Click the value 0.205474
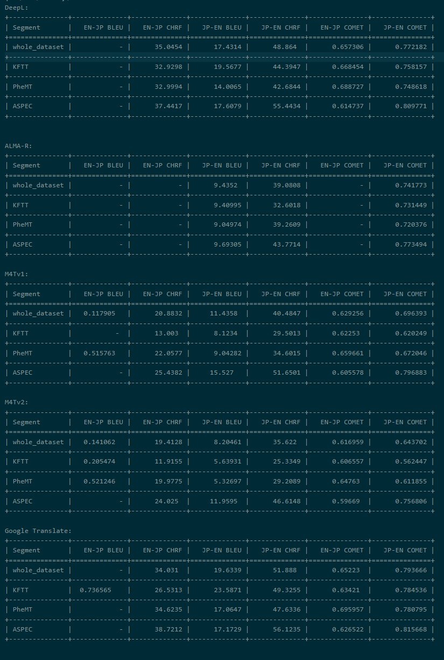 point(99,461)
